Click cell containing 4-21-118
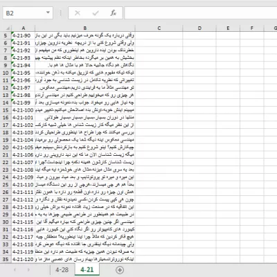 click(23, 244)
